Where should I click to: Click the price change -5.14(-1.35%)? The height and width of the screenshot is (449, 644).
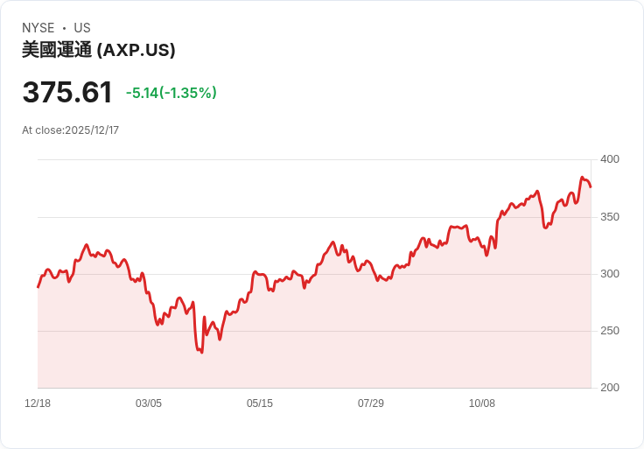pyautogui.click(x=171, y=93)
